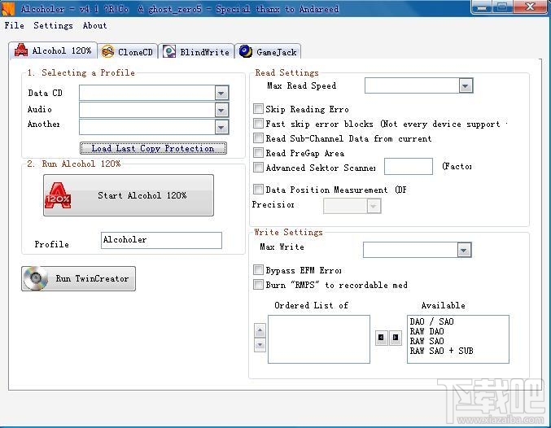Select RAW SAO + SUB in Available list

441,351
